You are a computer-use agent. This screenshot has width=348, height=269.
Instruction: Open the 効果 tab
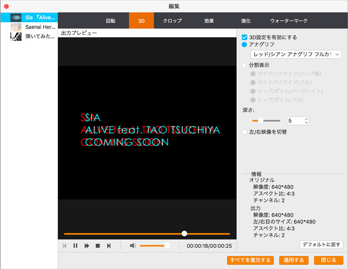tap(209, 20)
